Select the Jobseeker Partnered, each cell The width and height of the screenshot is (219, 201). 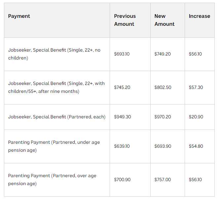click(x=57, y=117)
